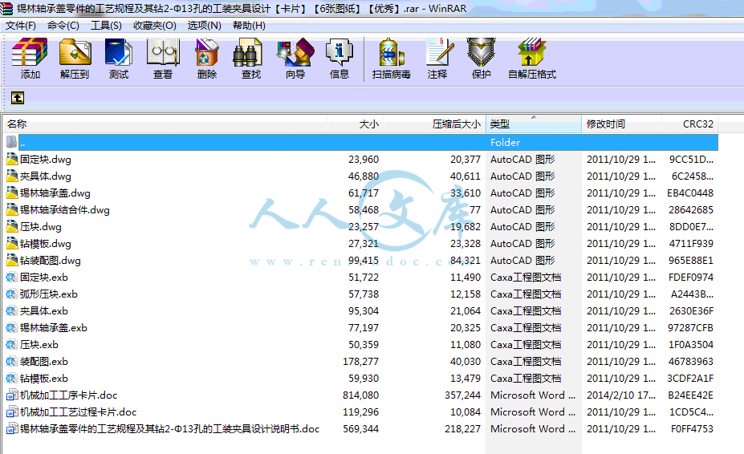Open the 帮助(H) menu
Image resolution: width=744 pixels, height=454 pixels.
249,25
